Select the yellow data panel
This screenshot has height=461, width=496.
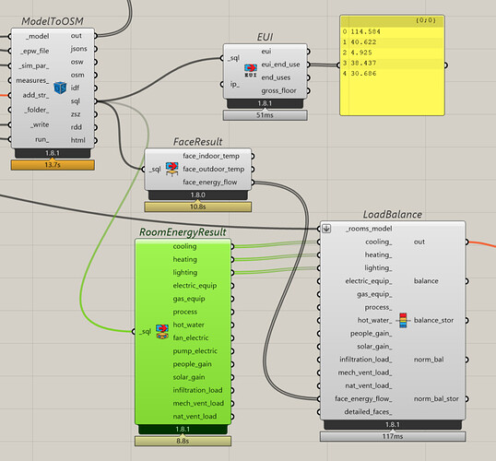pyautogui.click(x=392, y=65)
